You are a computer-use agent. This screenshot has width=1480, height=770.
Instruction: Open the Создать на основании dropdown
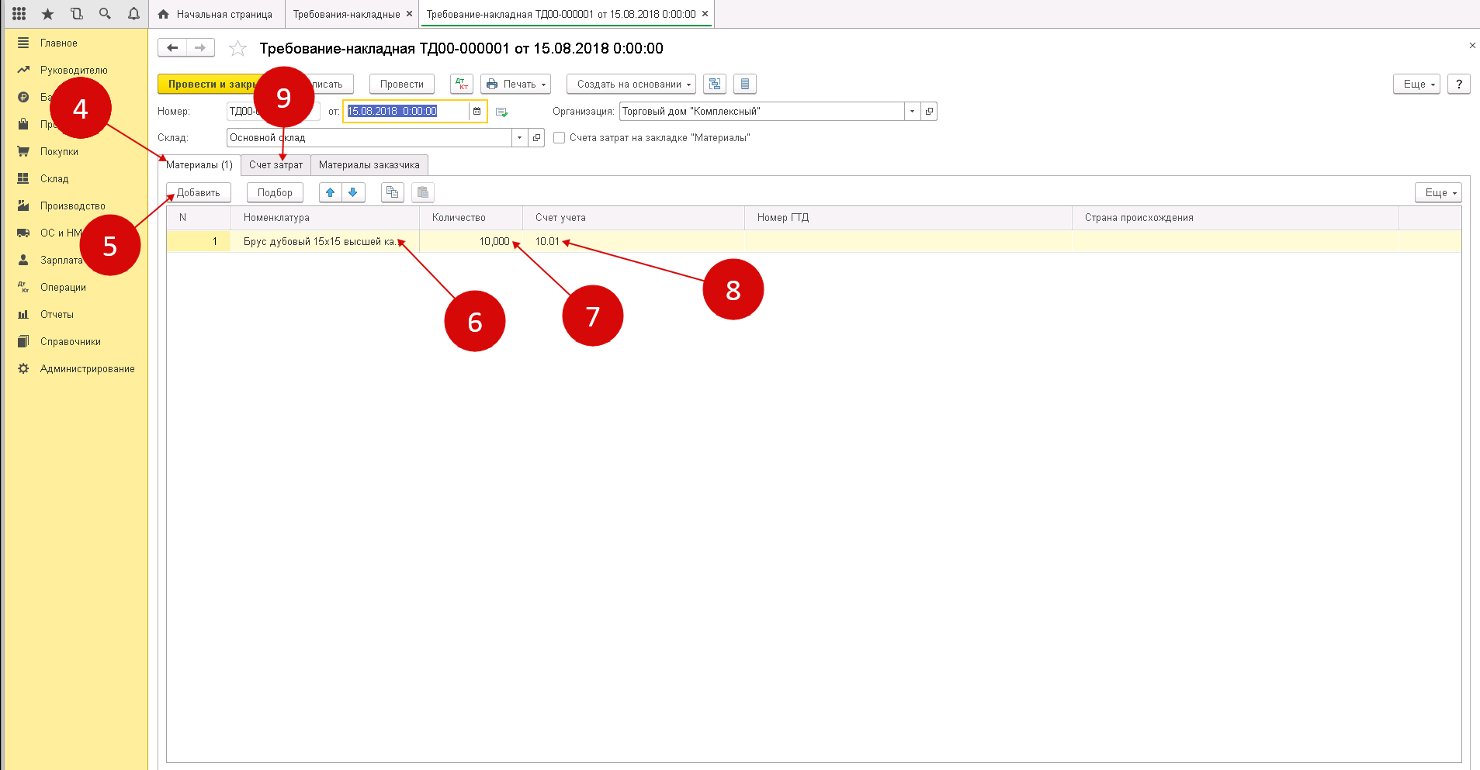(x=631, y=84)
